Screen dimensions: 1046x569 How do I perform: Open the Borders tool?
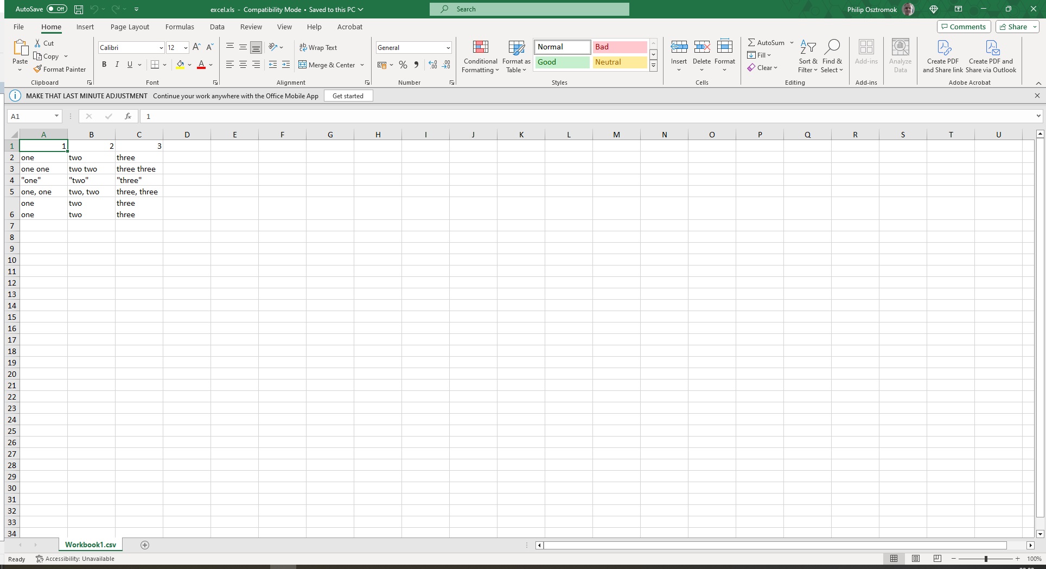coord(155,65)
